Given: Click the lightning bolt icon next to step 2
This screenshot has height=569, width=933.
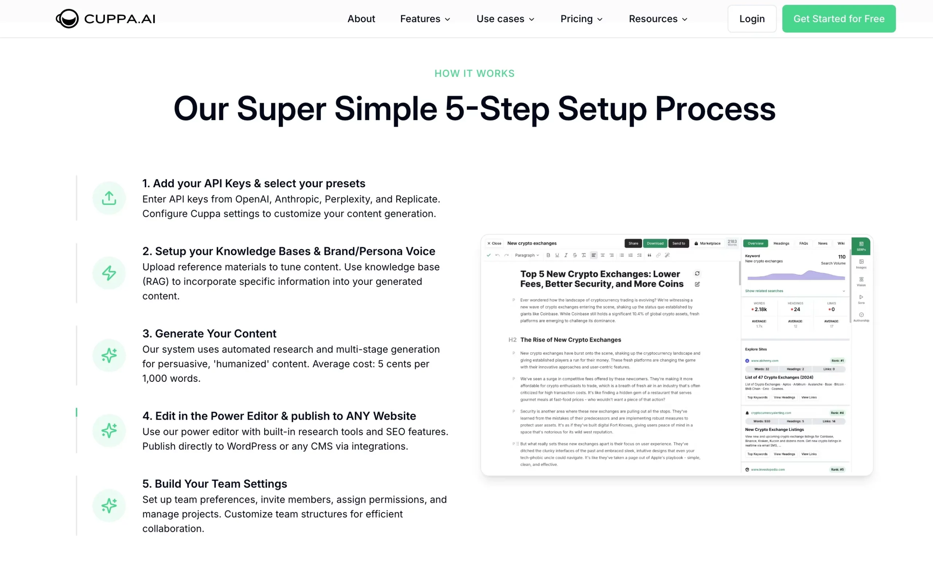Looking at the screenshot, I should pyautogui.click(x=109, y=272).
